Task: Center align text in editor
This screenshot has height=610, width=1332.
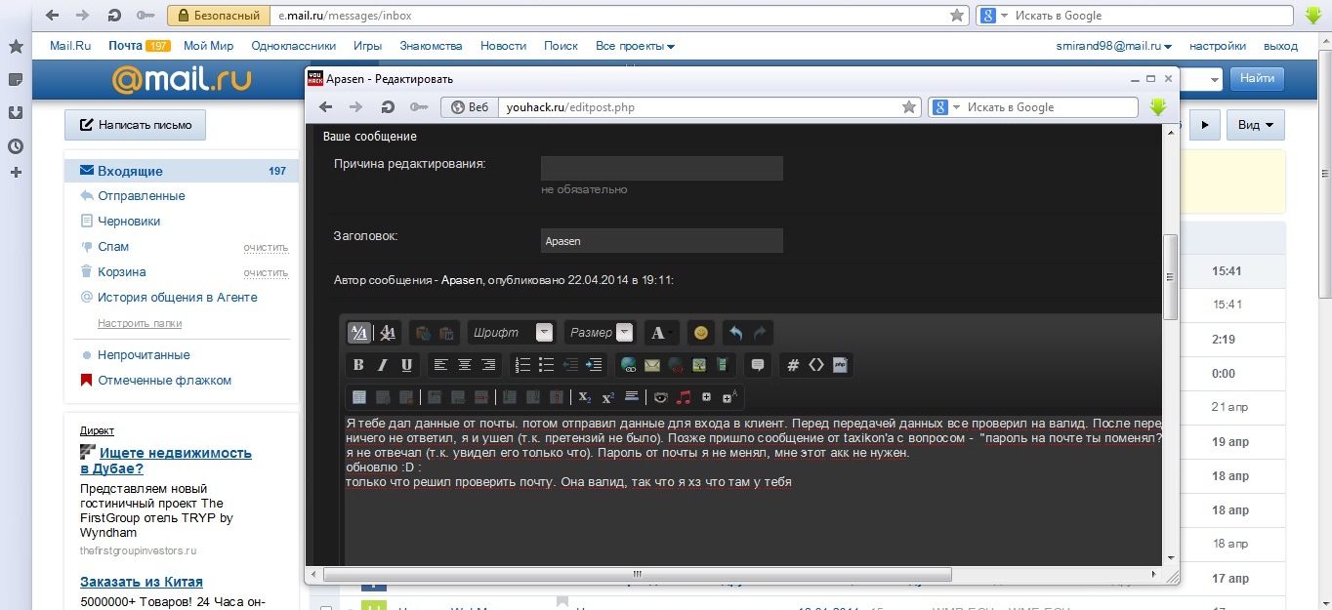Action: (x=465, y=365)
